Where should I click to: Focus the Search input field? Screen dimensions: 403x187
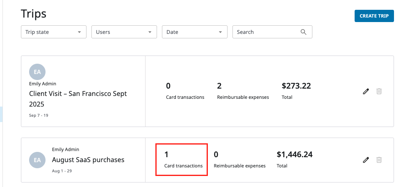266,32
